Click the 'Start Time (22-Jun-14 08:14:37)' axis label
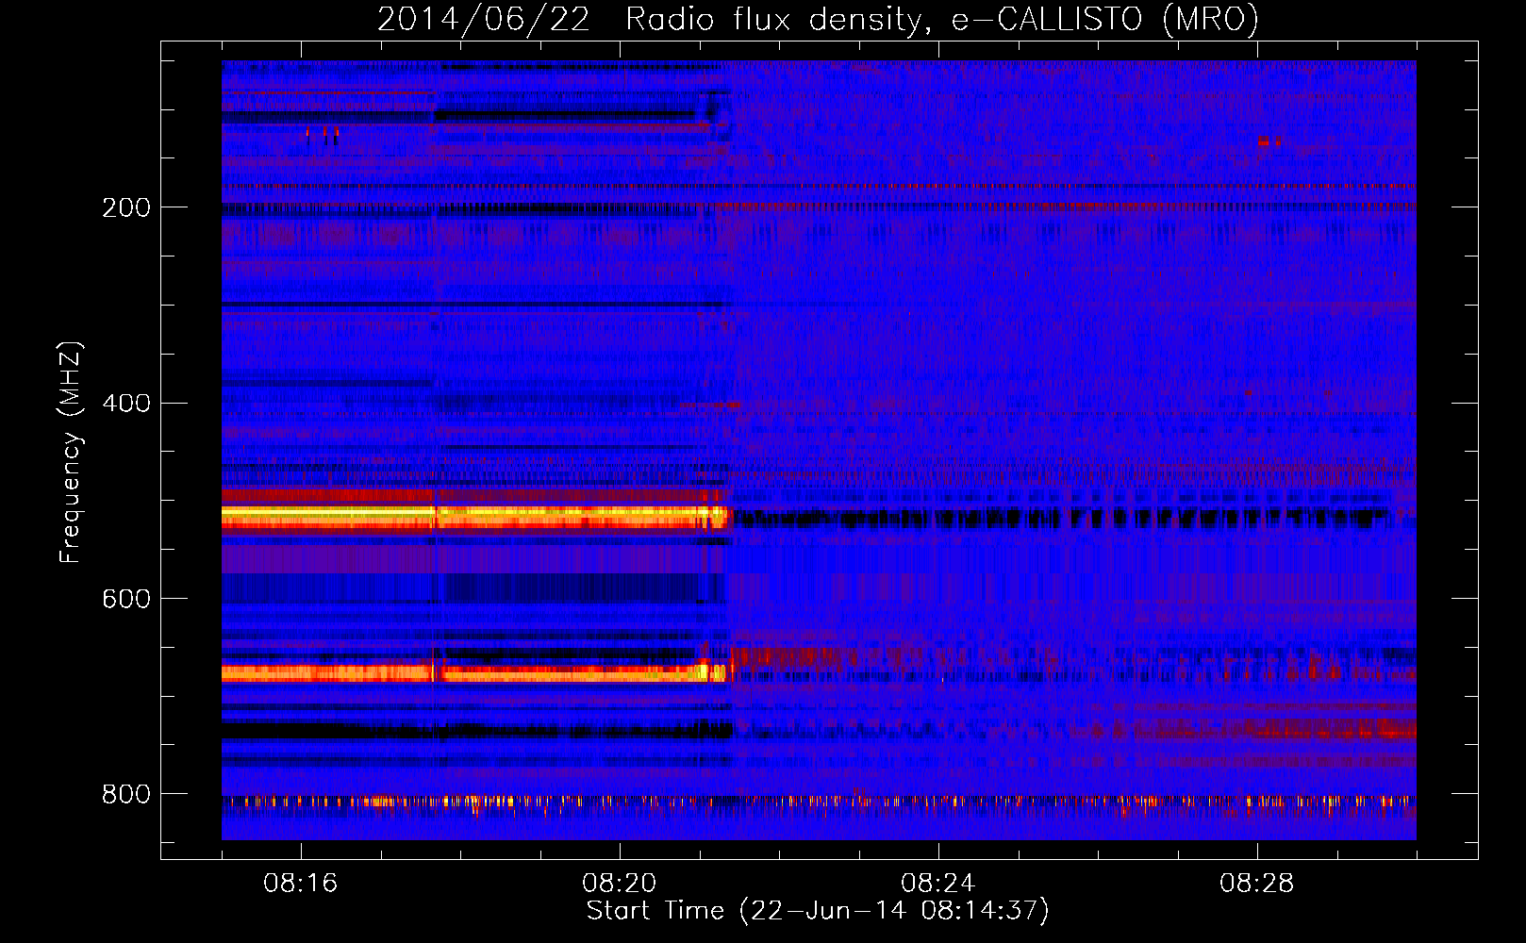Viewport: 1526px width, 943px height. (x=818, y=911)
